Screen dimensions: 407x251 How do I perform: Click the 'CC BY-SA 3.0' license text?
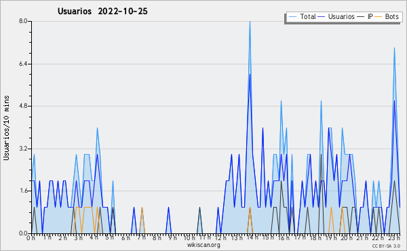(386, 246)
